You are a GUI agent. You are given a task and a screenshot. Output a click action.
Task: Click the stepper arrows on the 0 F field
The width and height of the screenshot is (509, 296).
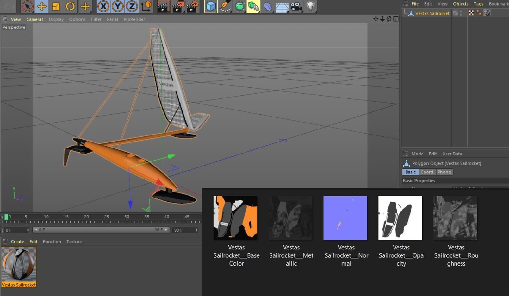(28, 230)
